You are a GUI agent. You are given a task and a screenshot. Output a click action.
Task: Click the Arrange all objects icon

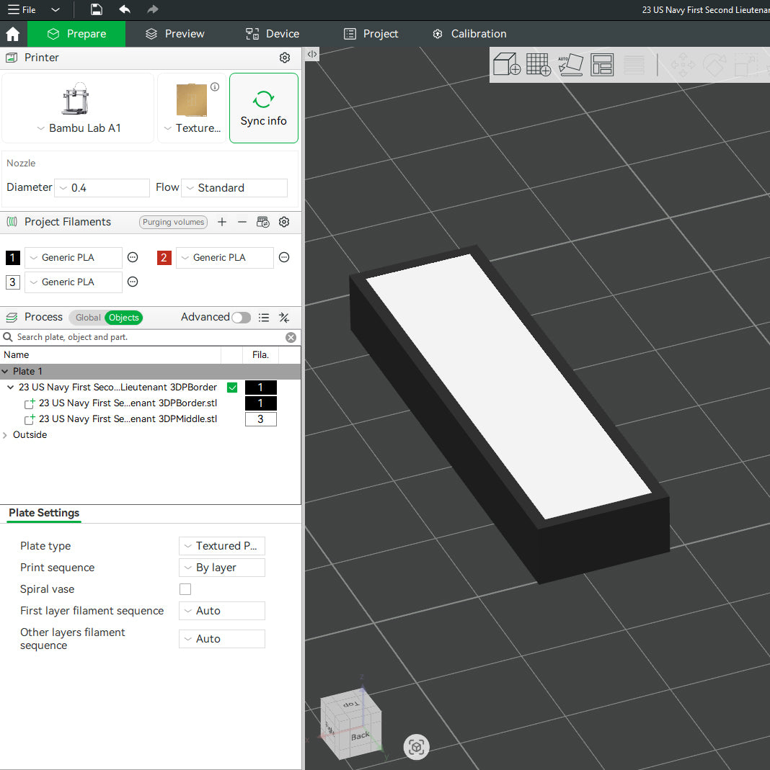(602, 65)
